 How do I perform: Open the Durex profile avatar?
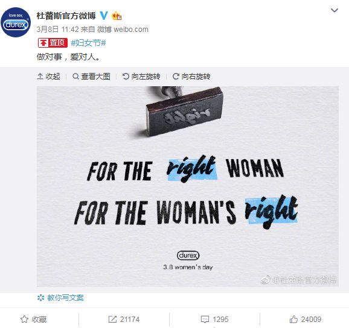pos(16,22)
